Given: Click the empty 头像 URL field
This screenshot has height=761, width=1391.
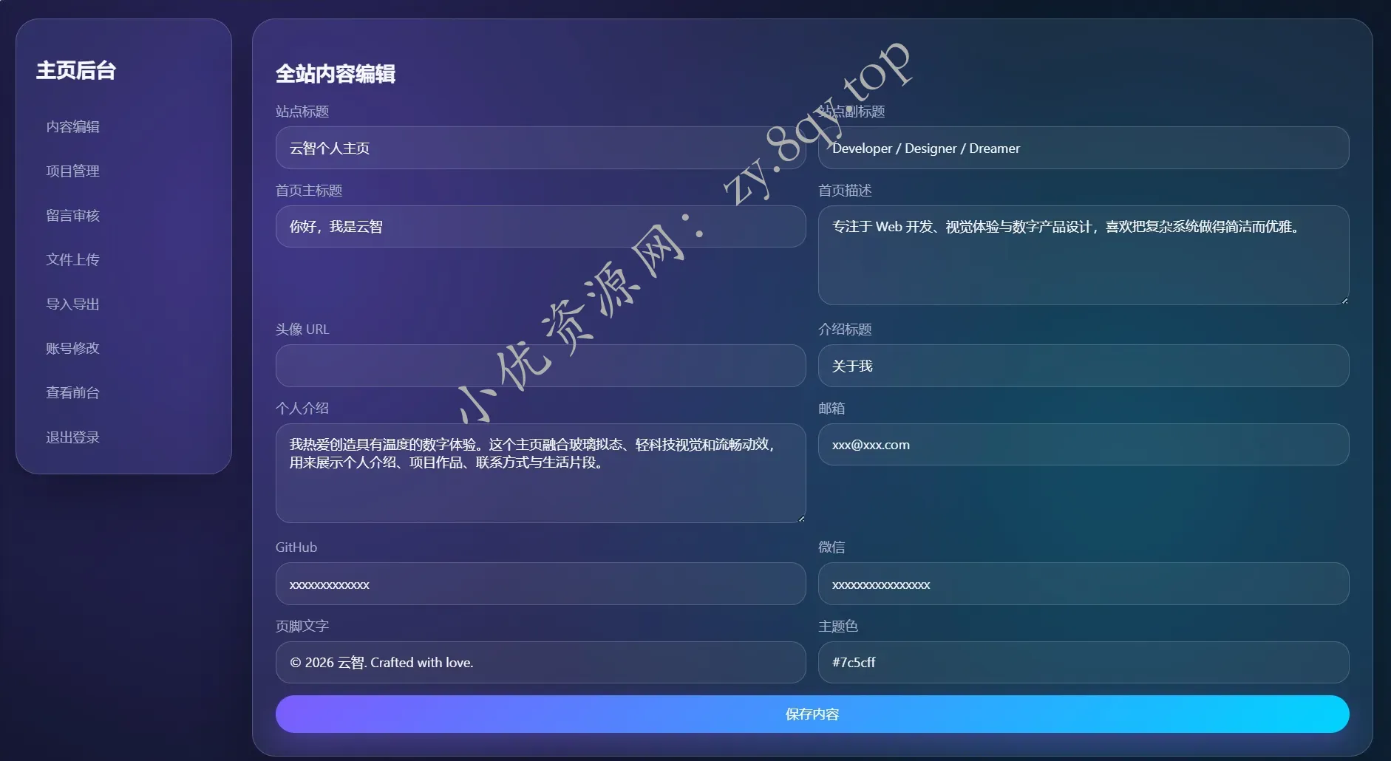Looking at the screenshot, I should coord(540,366).
